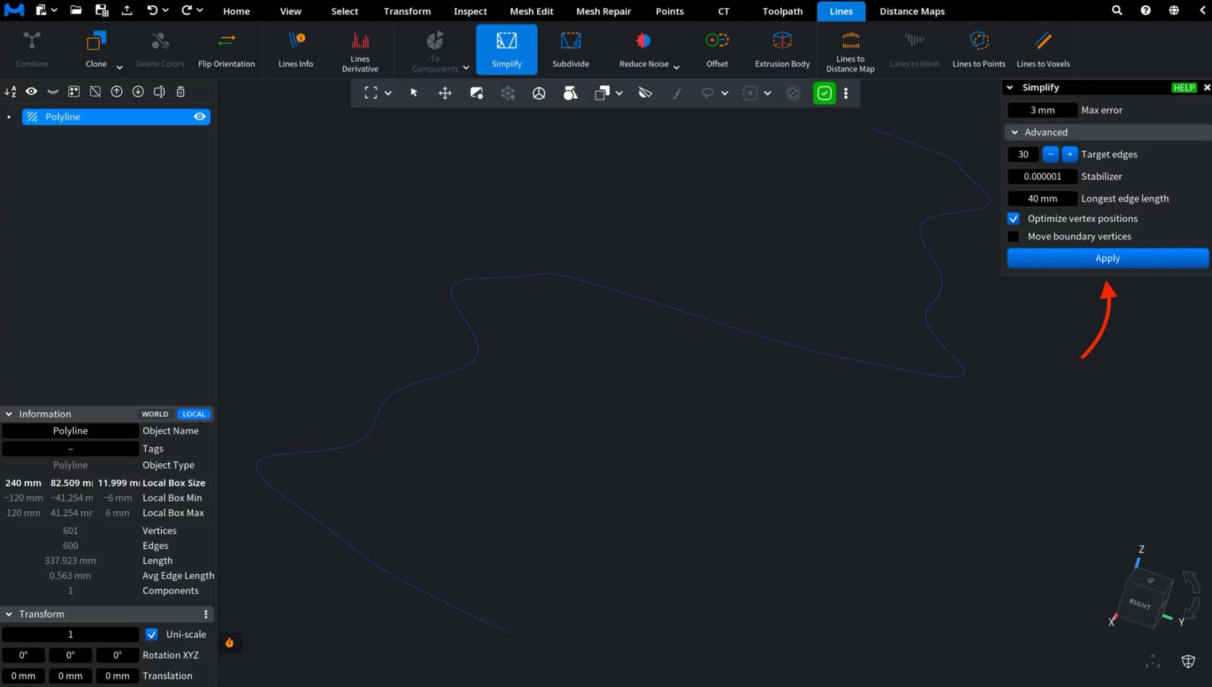Open the Lines Info tool
The width and height of the screenshot is (1212, 687).
[295, 49]
